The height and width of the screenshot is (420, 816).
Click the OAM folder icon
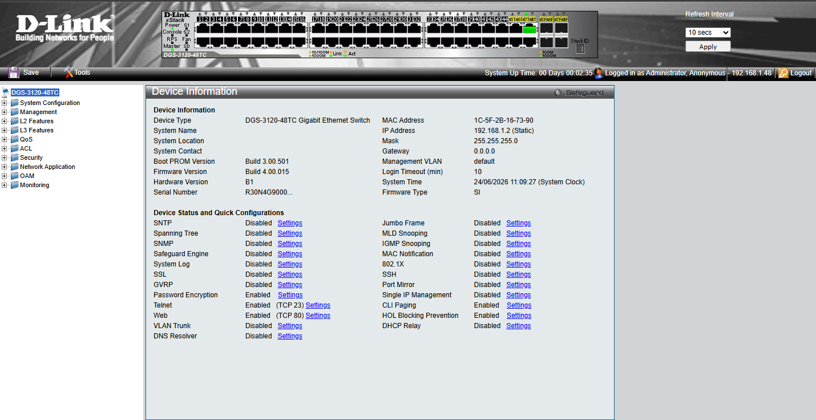click(15, 176)
